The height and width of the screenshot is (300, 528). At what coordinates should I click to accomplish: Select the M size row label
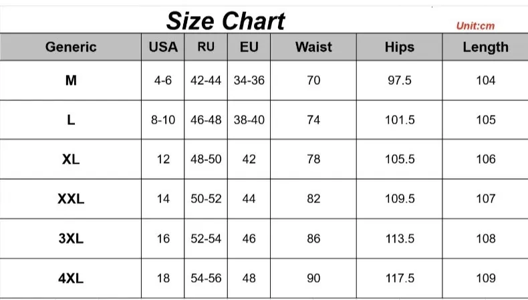[x=71, y=80]
